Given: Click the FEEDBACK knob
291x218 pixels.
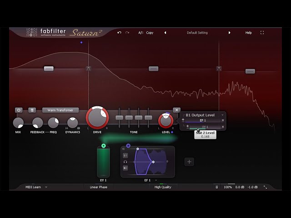Looking at the screenshot, I should pyautogui.click(x=37, y=123).
